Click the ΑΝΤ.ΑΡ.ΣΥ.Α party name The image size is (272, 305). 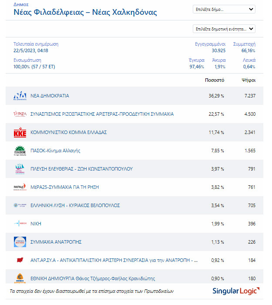coord(114,260)
